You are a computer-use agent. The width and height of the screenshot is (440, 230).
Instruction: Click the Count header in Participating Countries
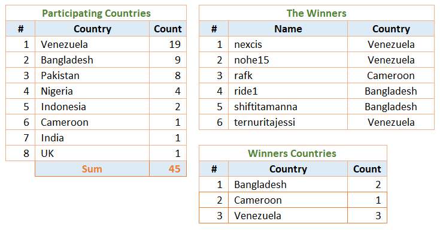tap(168, 29)
